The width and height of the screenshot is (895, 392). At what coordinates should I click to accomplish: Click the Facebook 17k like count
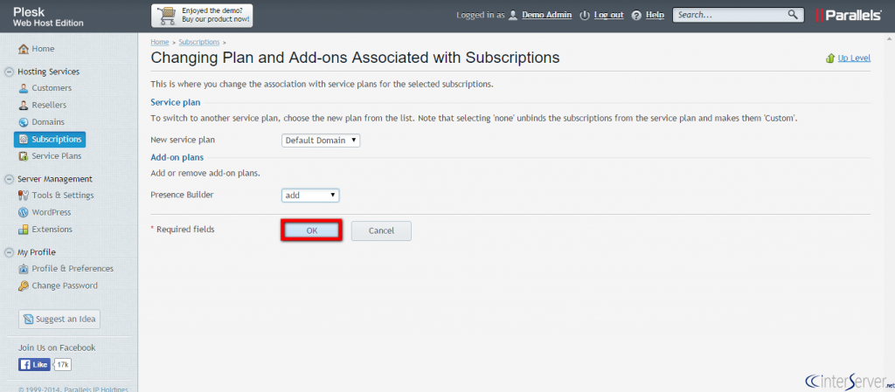(62, 365)
